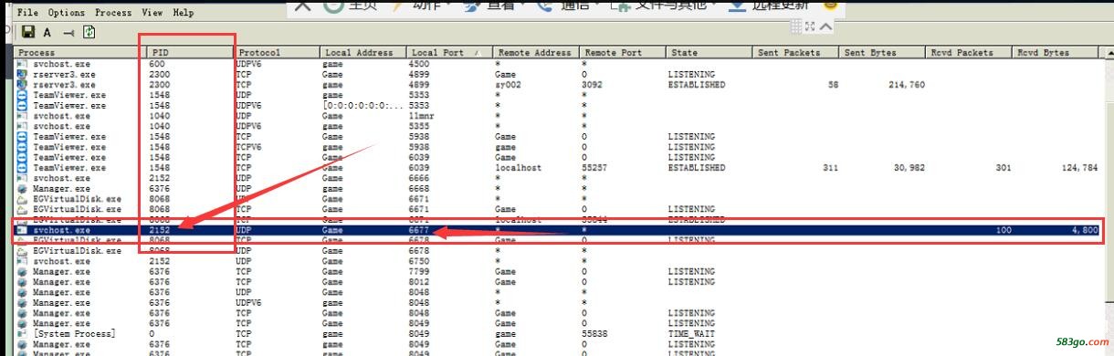Select the [System Process] row
1114x356 pixels.
[x=562, y=334]
